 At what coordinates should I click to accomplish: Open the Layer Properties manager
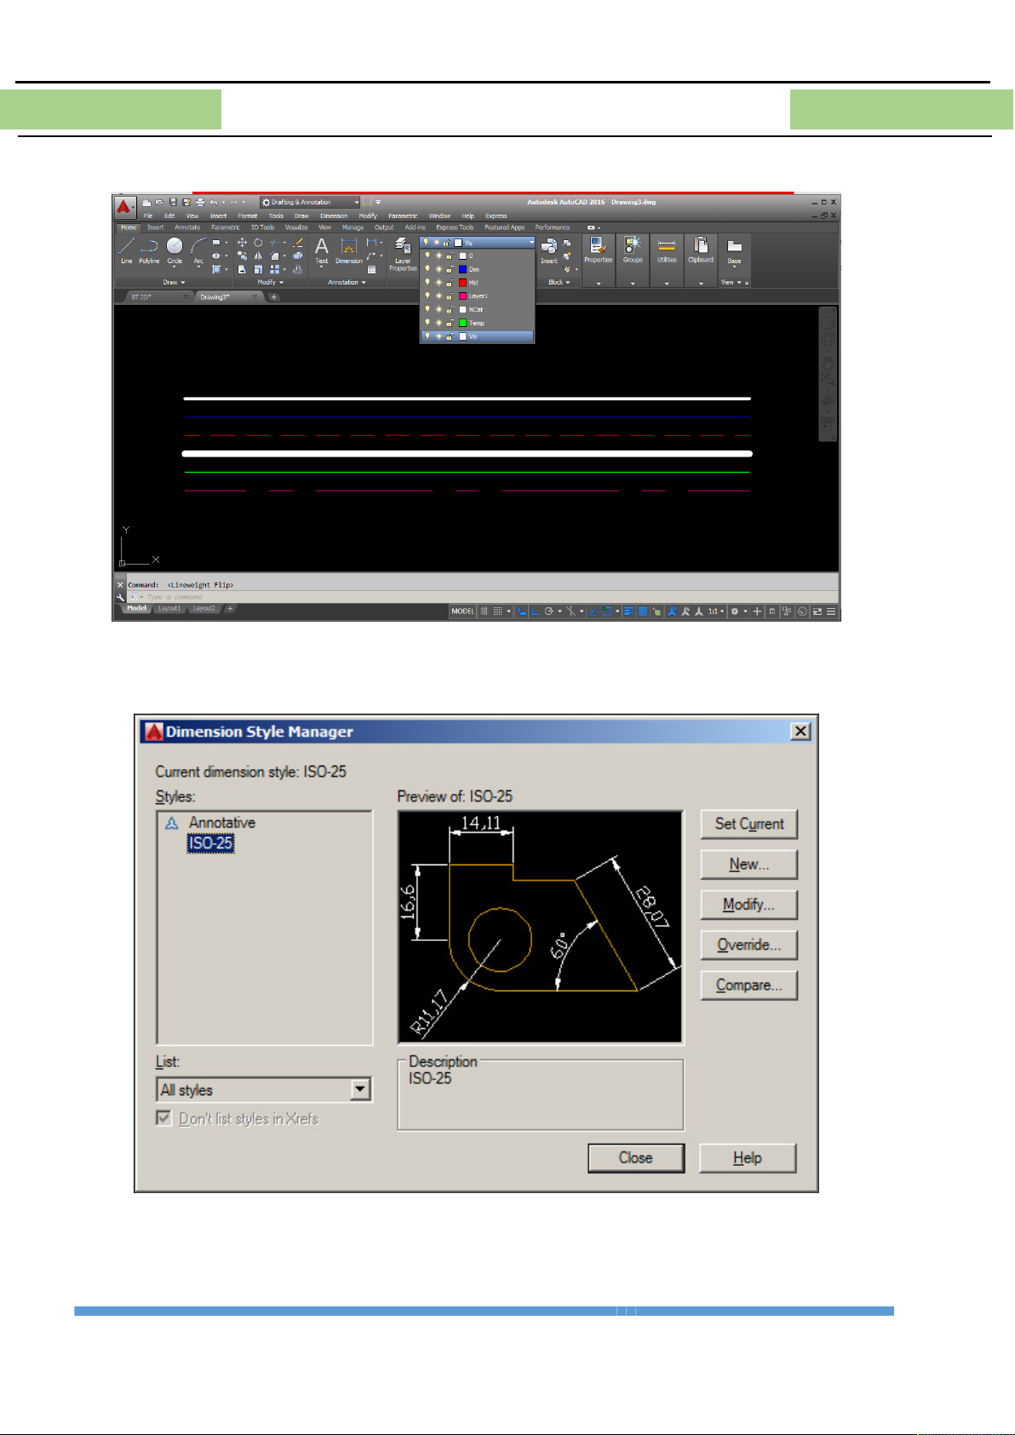click(403, 254)
